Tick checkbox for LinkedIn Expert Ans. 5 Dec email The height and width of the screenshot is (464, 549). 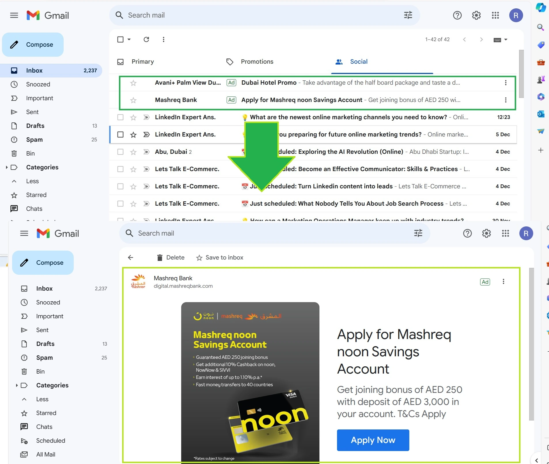point(120,135)
